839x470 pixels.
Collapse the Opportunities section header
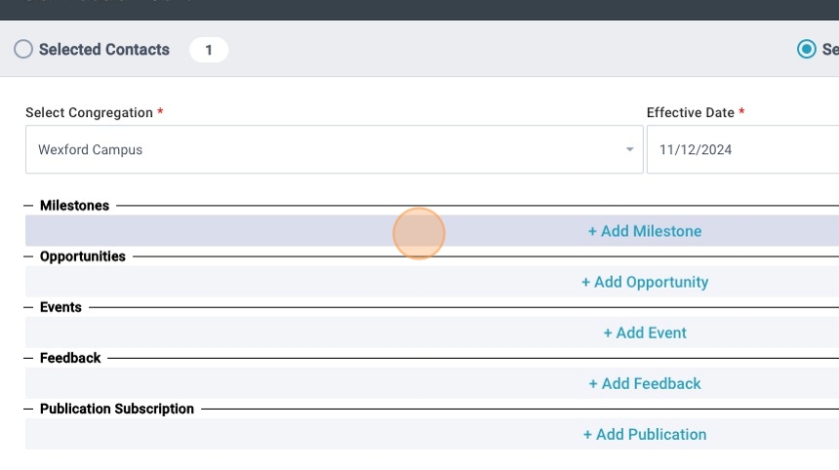[83, 256]
